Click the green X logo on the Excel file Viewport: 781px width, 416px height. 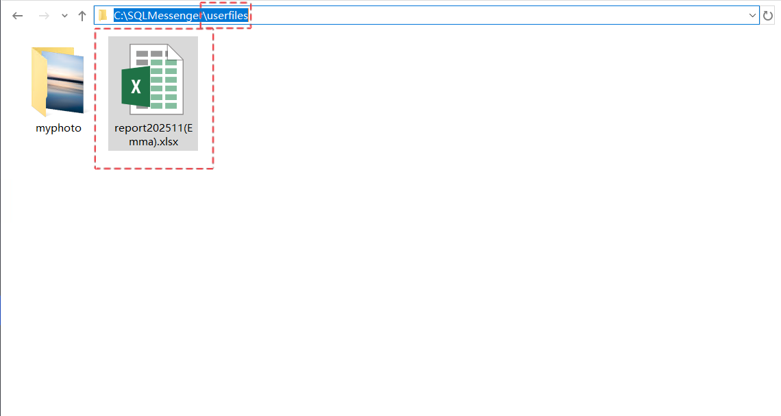pyautogui.click(x=136, y=86)
